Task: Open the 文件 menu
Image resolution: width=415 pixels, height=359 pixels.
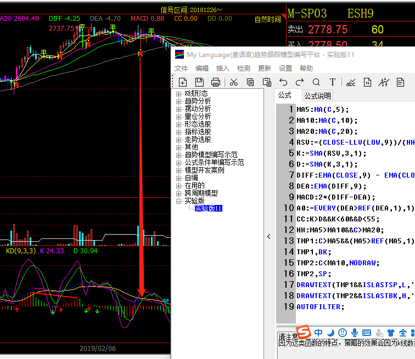Action: click(181, 68)
